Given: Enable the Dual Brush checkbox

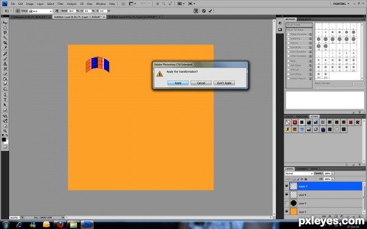Looking at the screenshot, I should pos(289,48).
